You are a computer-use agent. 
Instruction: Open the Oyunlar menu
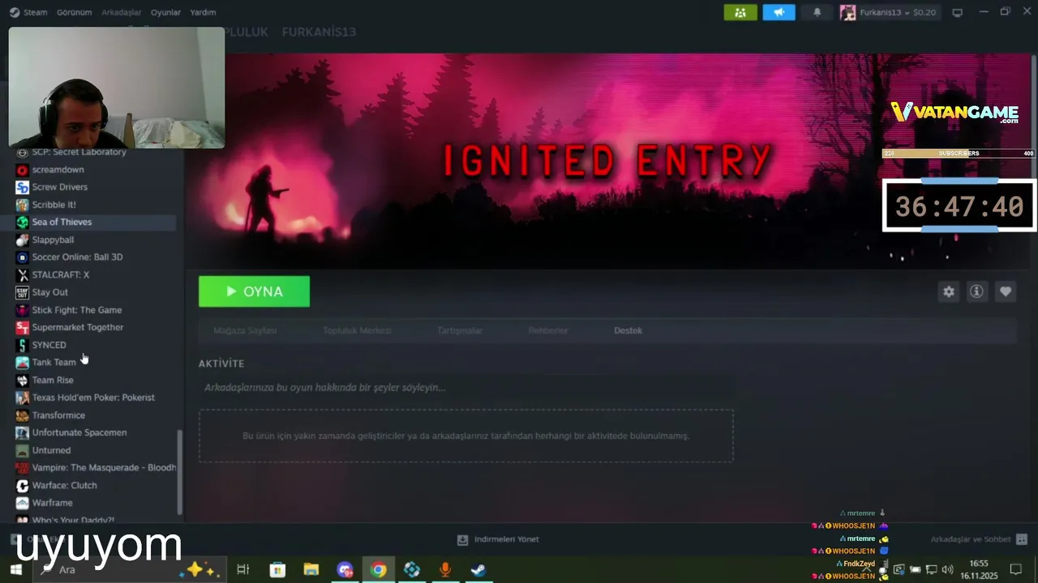[x=165, y=12]
